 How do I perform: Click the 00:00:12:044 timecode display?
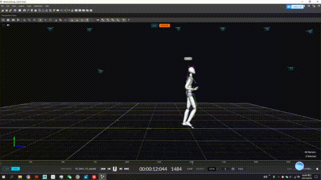153,169
